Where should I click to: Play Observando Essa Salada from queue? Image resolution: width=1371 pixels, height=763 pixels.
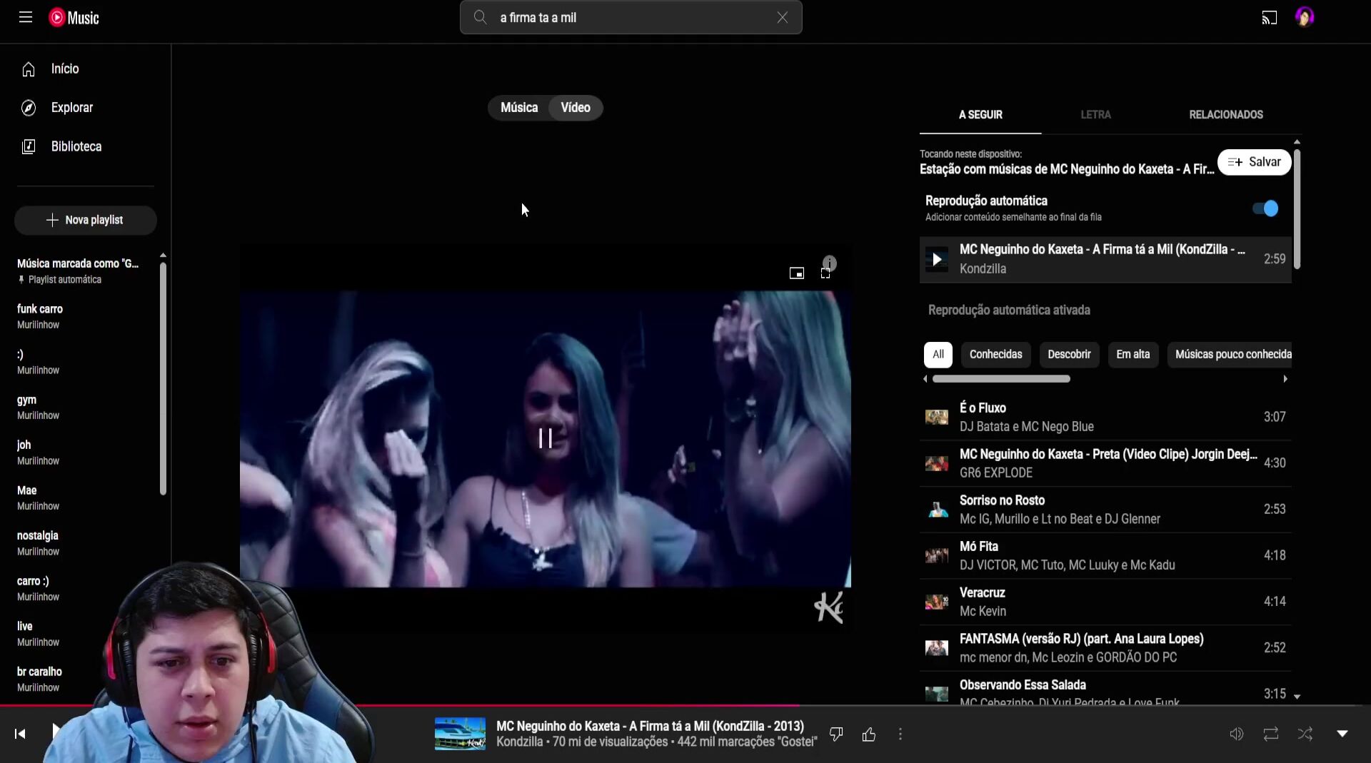[1105, 689]
